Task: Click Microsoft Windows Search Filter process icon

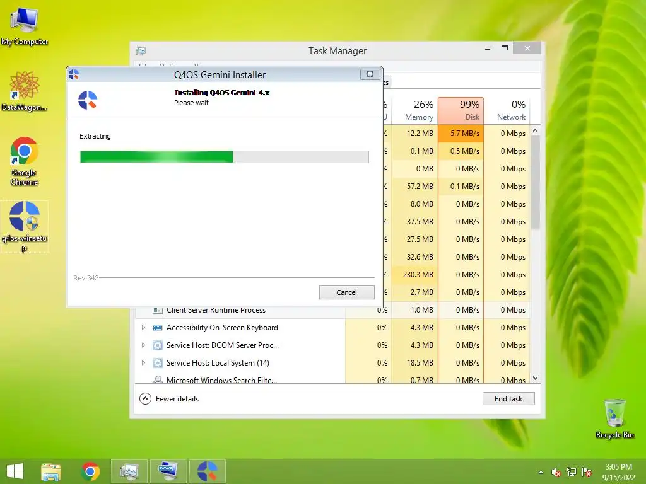Action: [x=157, y=379]
